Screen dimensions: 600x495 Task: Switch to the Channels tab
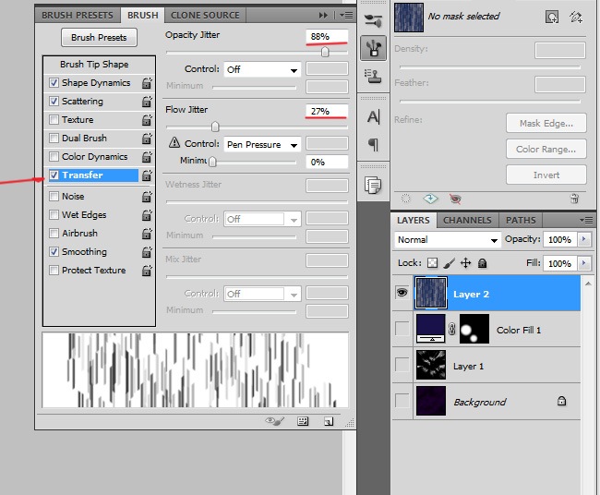(x=467, y=220)
